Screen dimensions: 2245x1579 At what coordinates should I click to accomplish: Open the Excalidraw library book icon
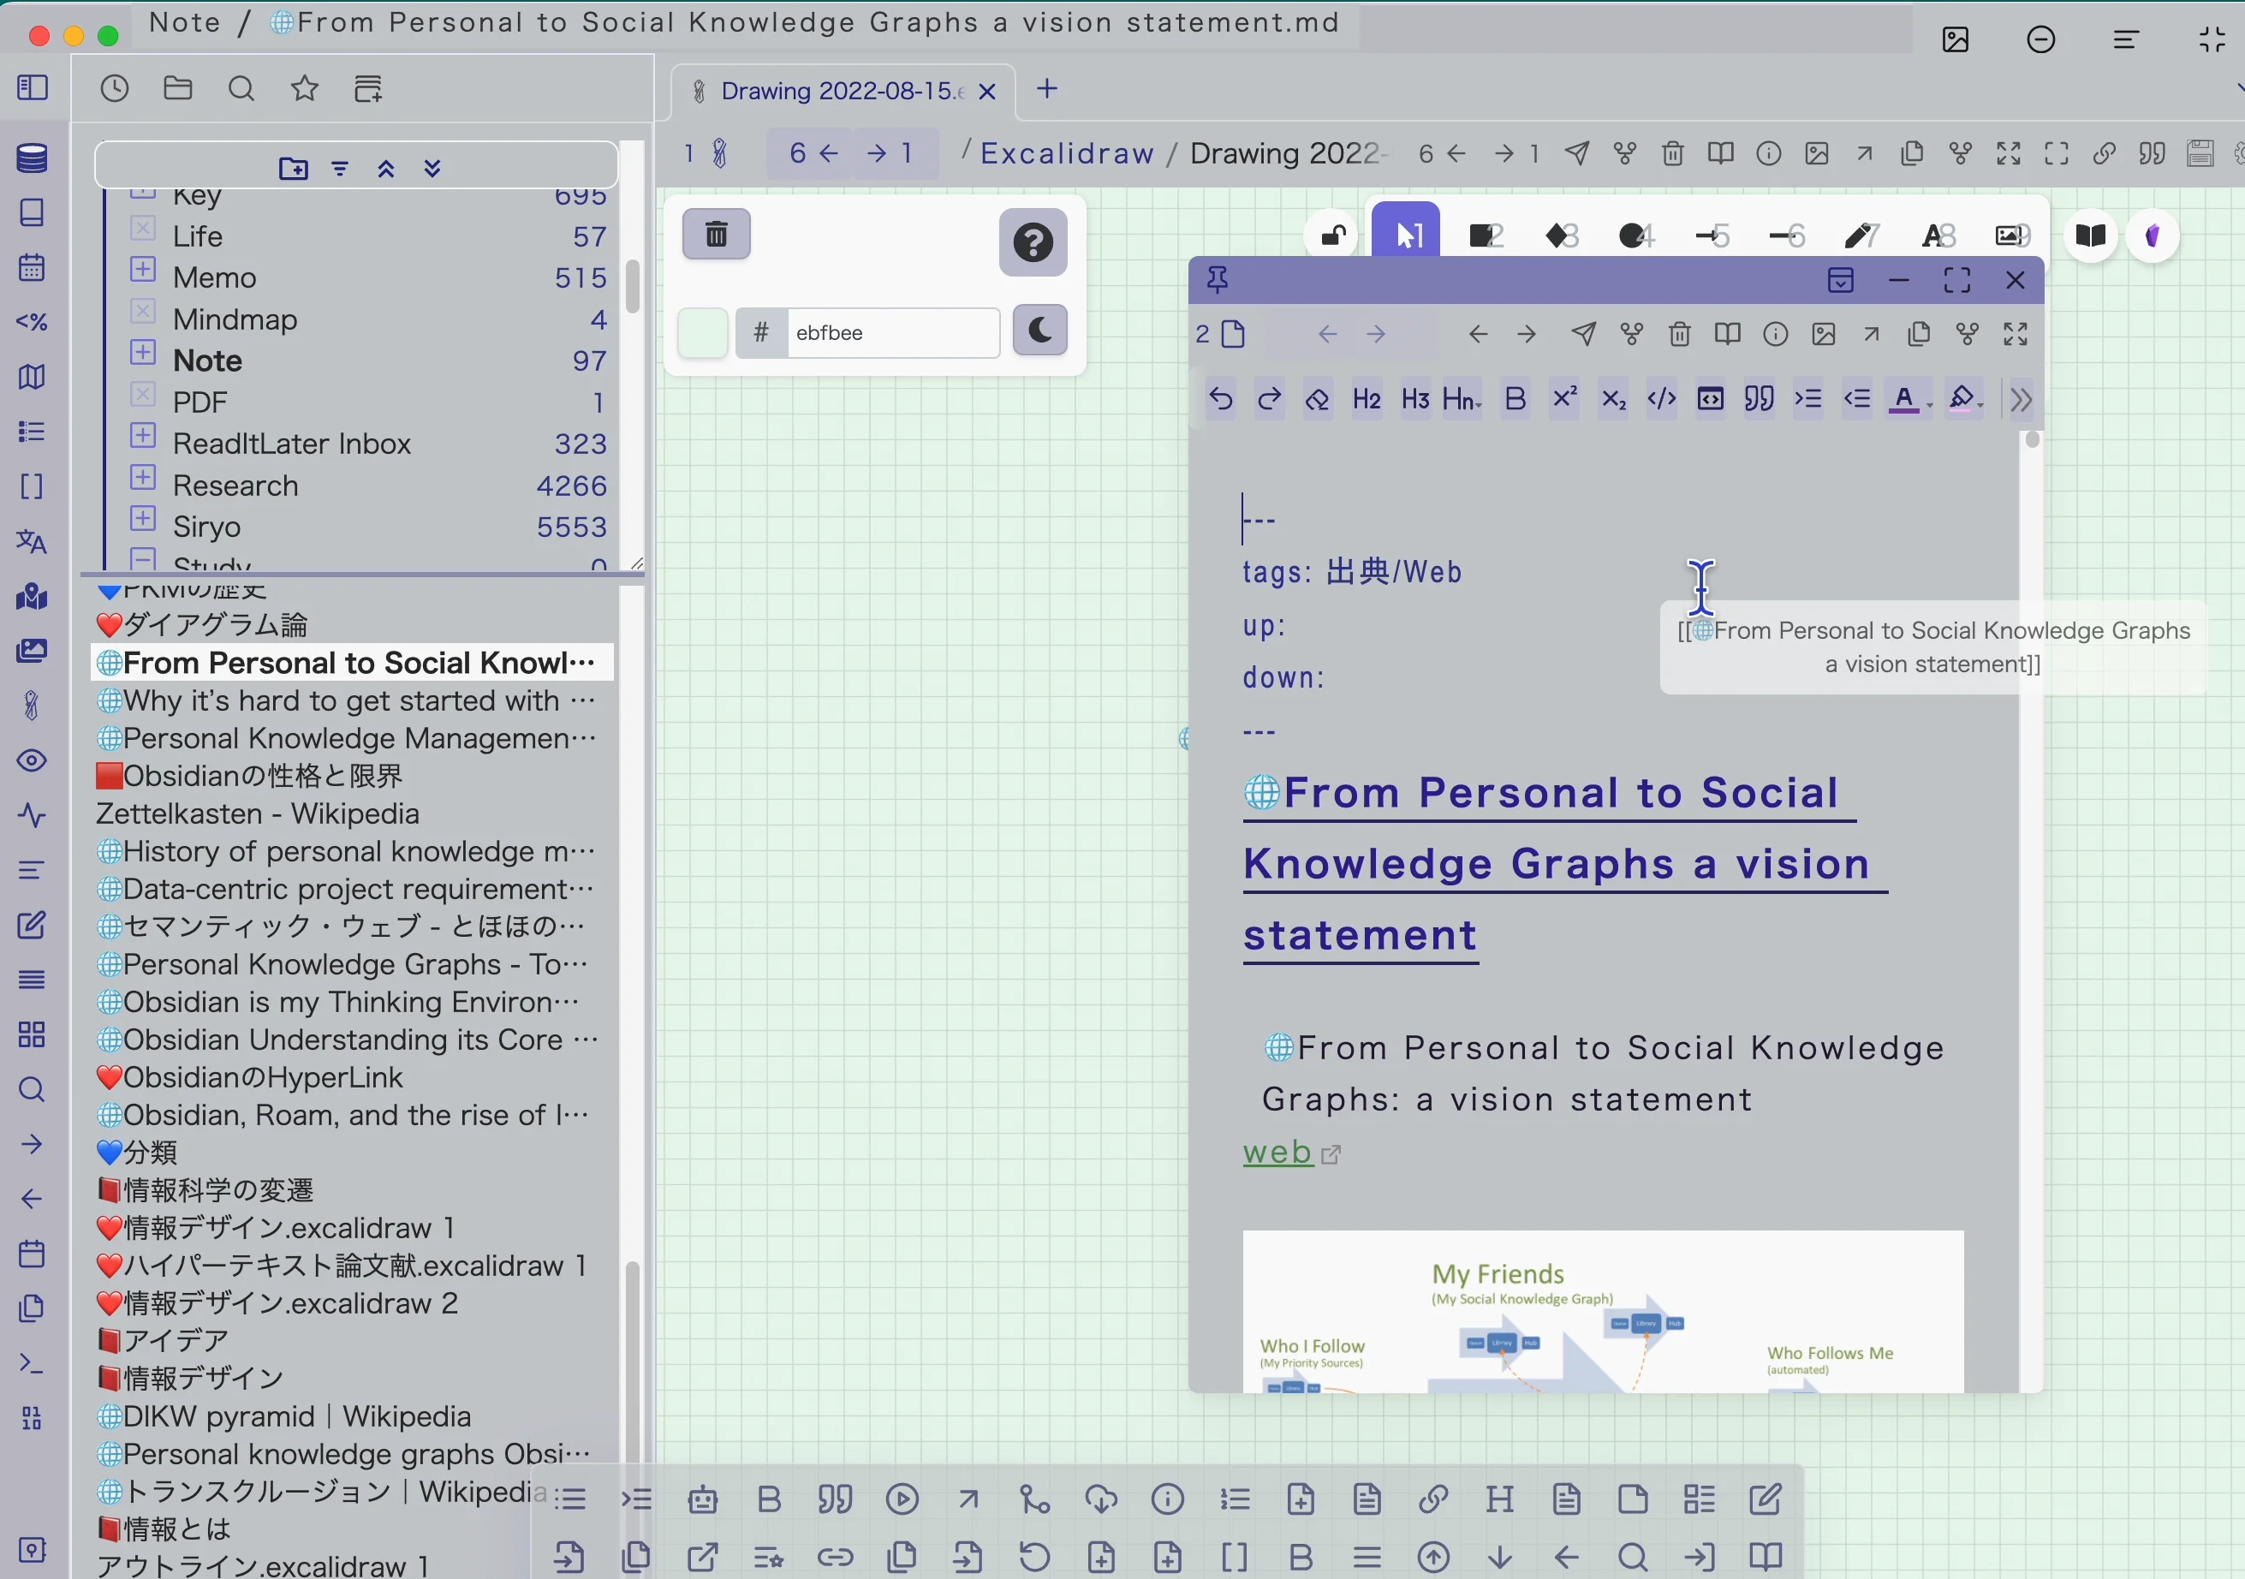[x=2091, y=235]
